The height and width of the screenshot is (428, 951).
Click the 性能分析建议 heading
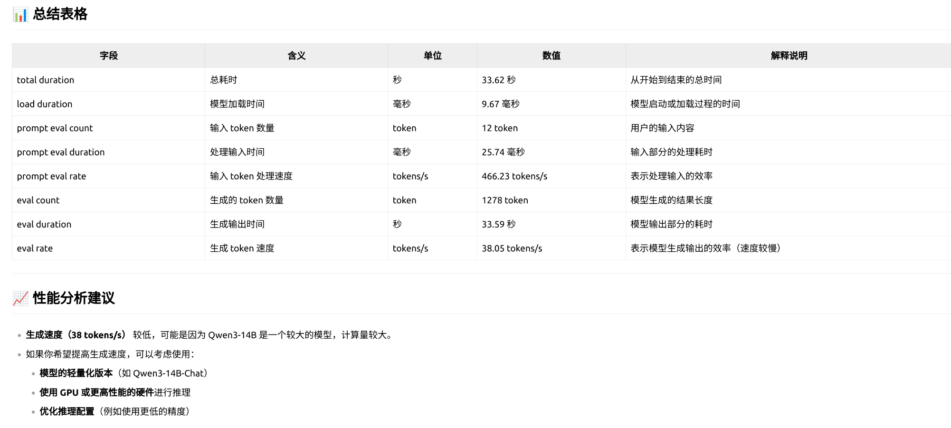[74, 298]
